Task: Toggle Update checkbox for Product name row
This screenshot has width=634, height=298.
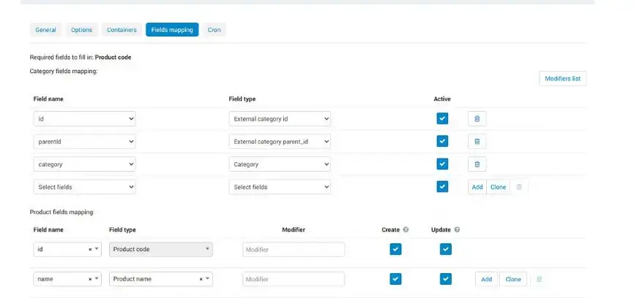Action: 445,279
